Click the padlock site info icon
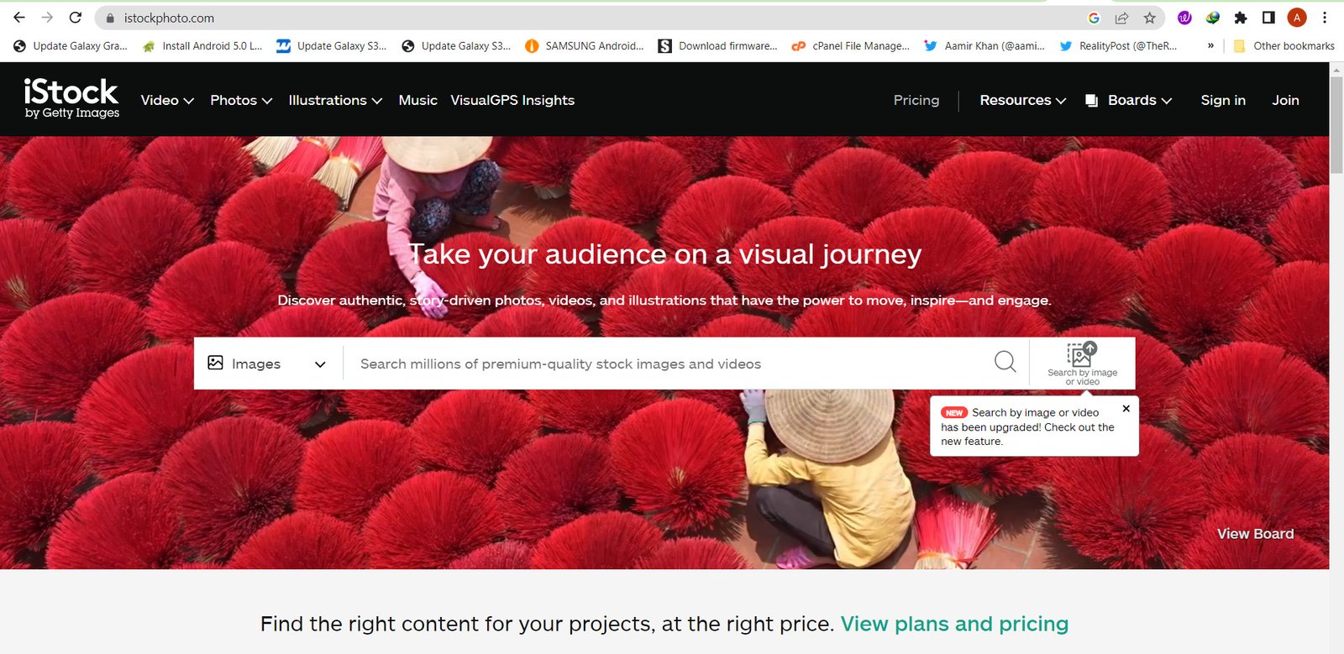This screenshot has width=1344, height=654. 110,18
